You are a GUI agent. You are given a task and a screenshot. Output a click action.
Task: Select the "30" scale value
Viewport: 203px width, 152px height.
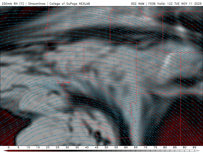(x=67, y=147)
